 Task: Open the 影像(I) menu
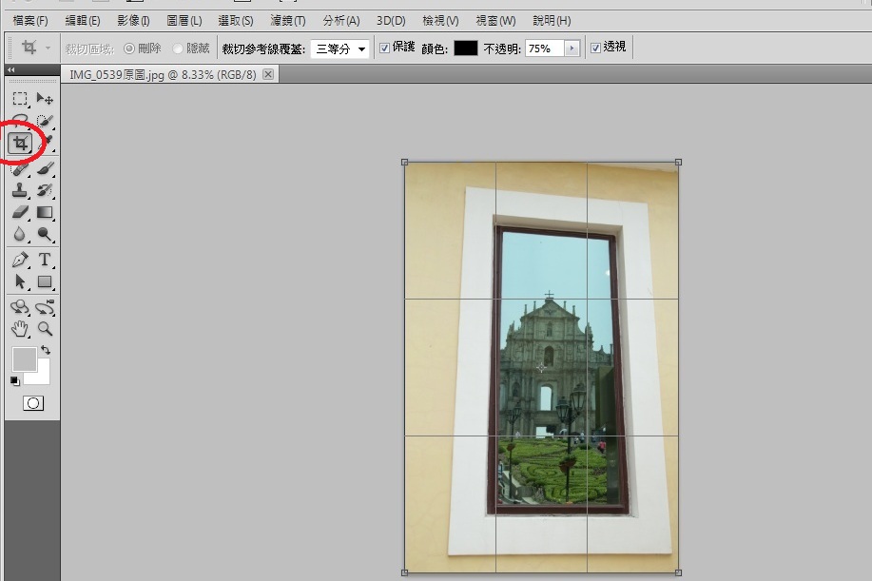[x=133, y=21]
